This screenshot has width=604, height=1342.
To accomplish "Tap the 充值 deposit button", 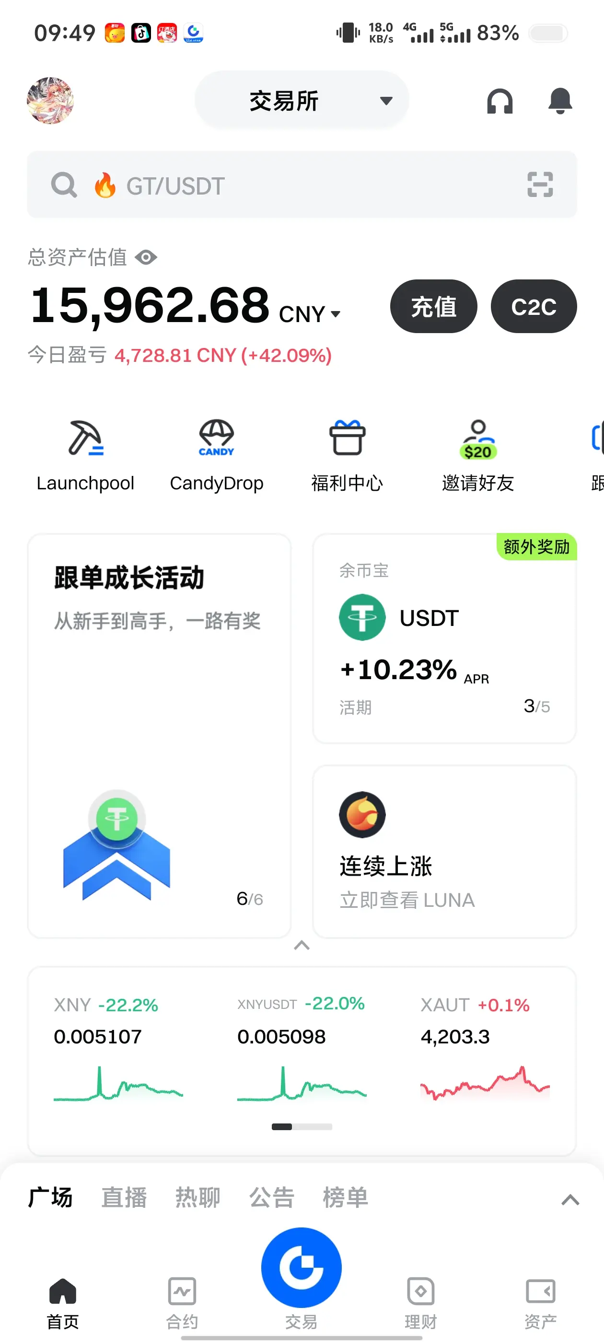I will [434, 306].
